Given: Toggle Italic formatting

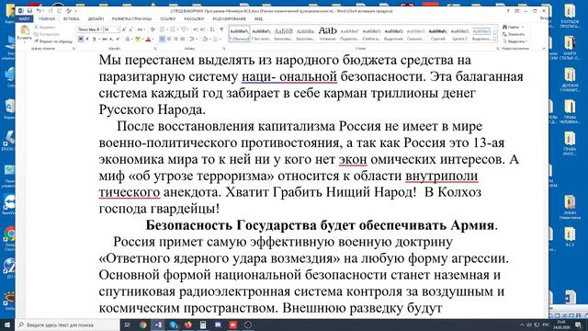Looking at the screenshot, I should pyautogui.click(x=87, y=39).
